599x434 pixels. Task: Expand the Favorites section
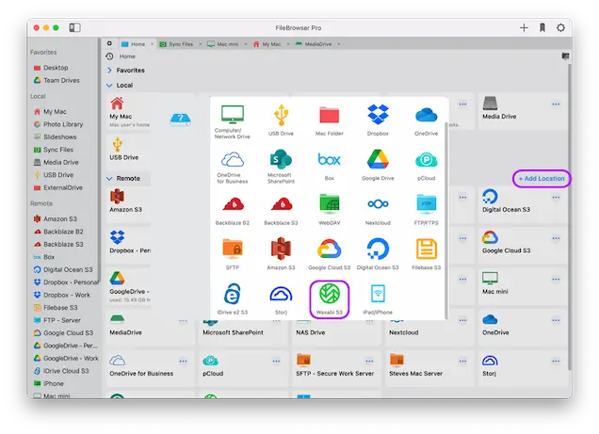(x=109, y=71)
